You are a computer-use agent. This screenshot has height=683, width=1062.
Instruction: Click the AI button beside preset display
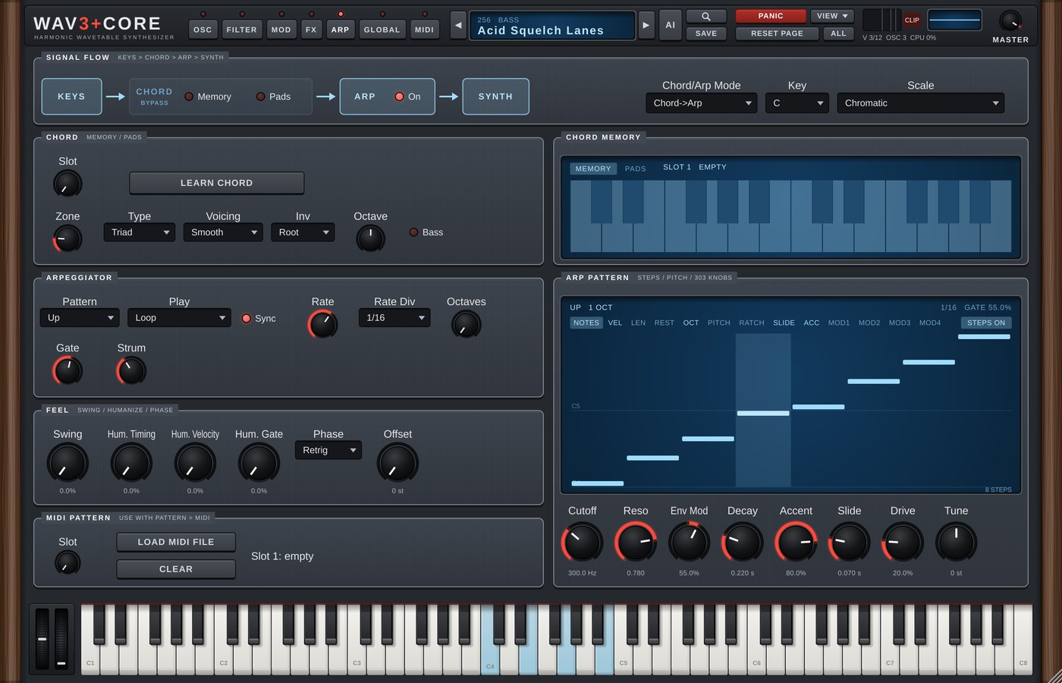coord(671,25)
